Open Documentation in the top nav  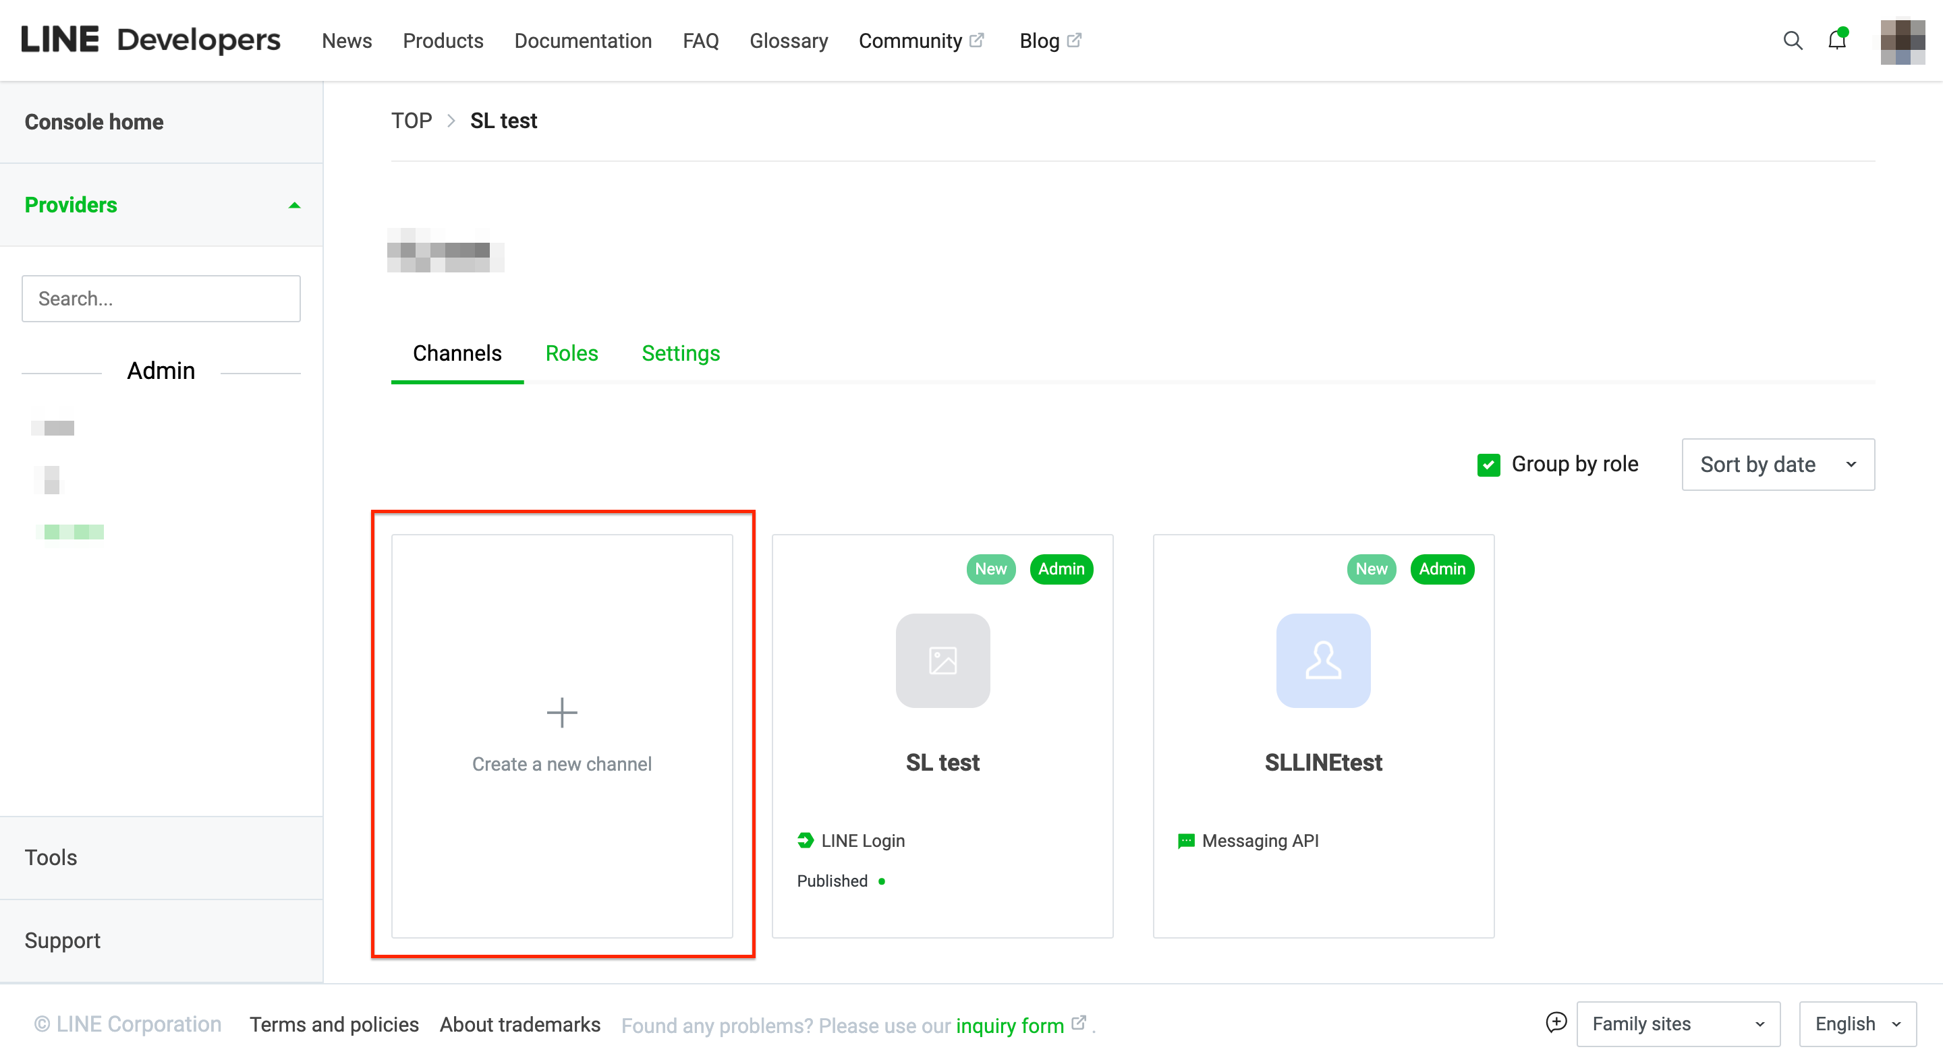(x=583, y=40)
